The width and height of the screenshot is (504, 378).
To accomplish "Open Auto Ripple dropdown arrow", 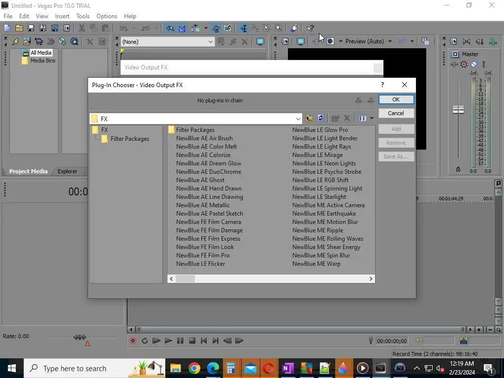I will (205, 28).
